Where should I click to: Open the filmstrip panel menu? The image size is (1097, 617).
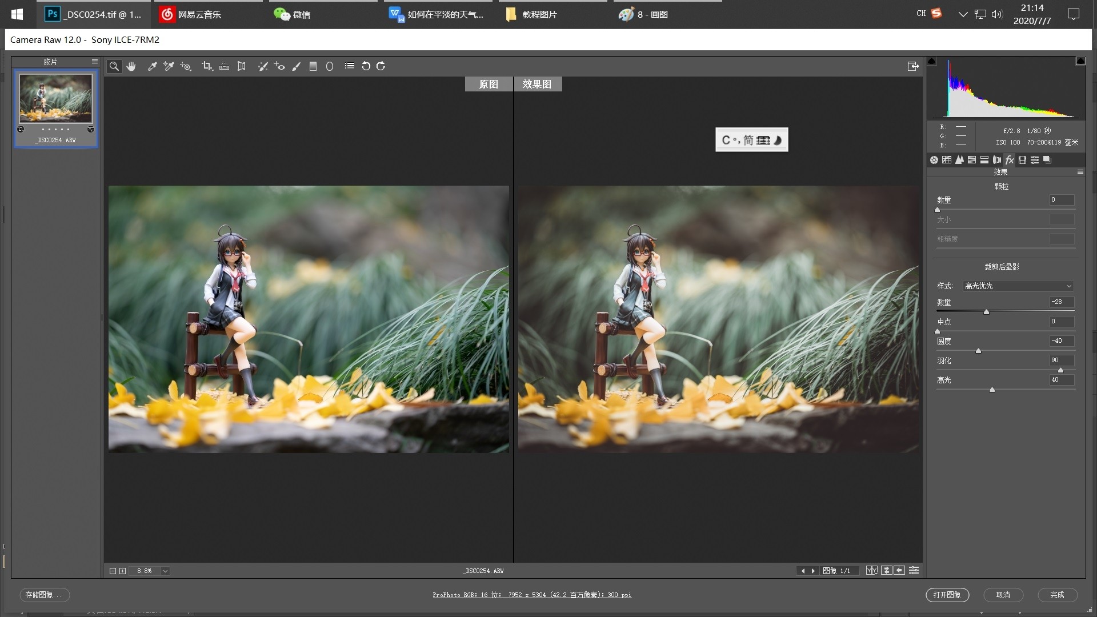tap(94, 62)
